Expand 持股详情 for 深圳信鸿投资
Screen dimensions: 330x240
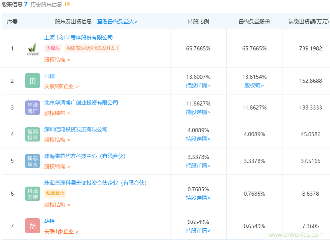click(198, 139)
